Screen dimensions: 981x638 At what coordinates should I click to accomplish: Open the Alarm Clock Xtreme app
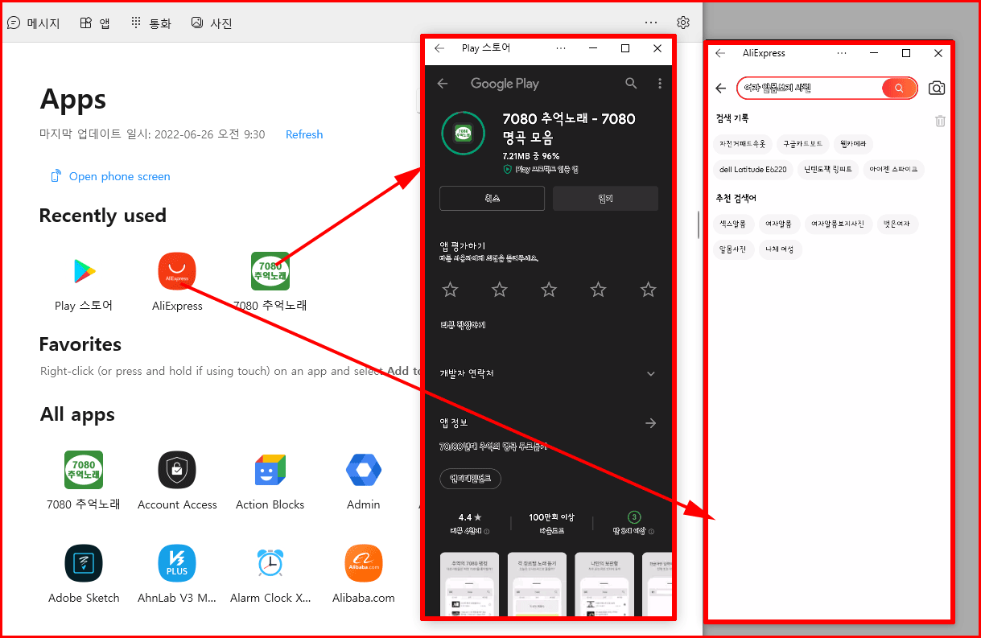pos(270,563)
